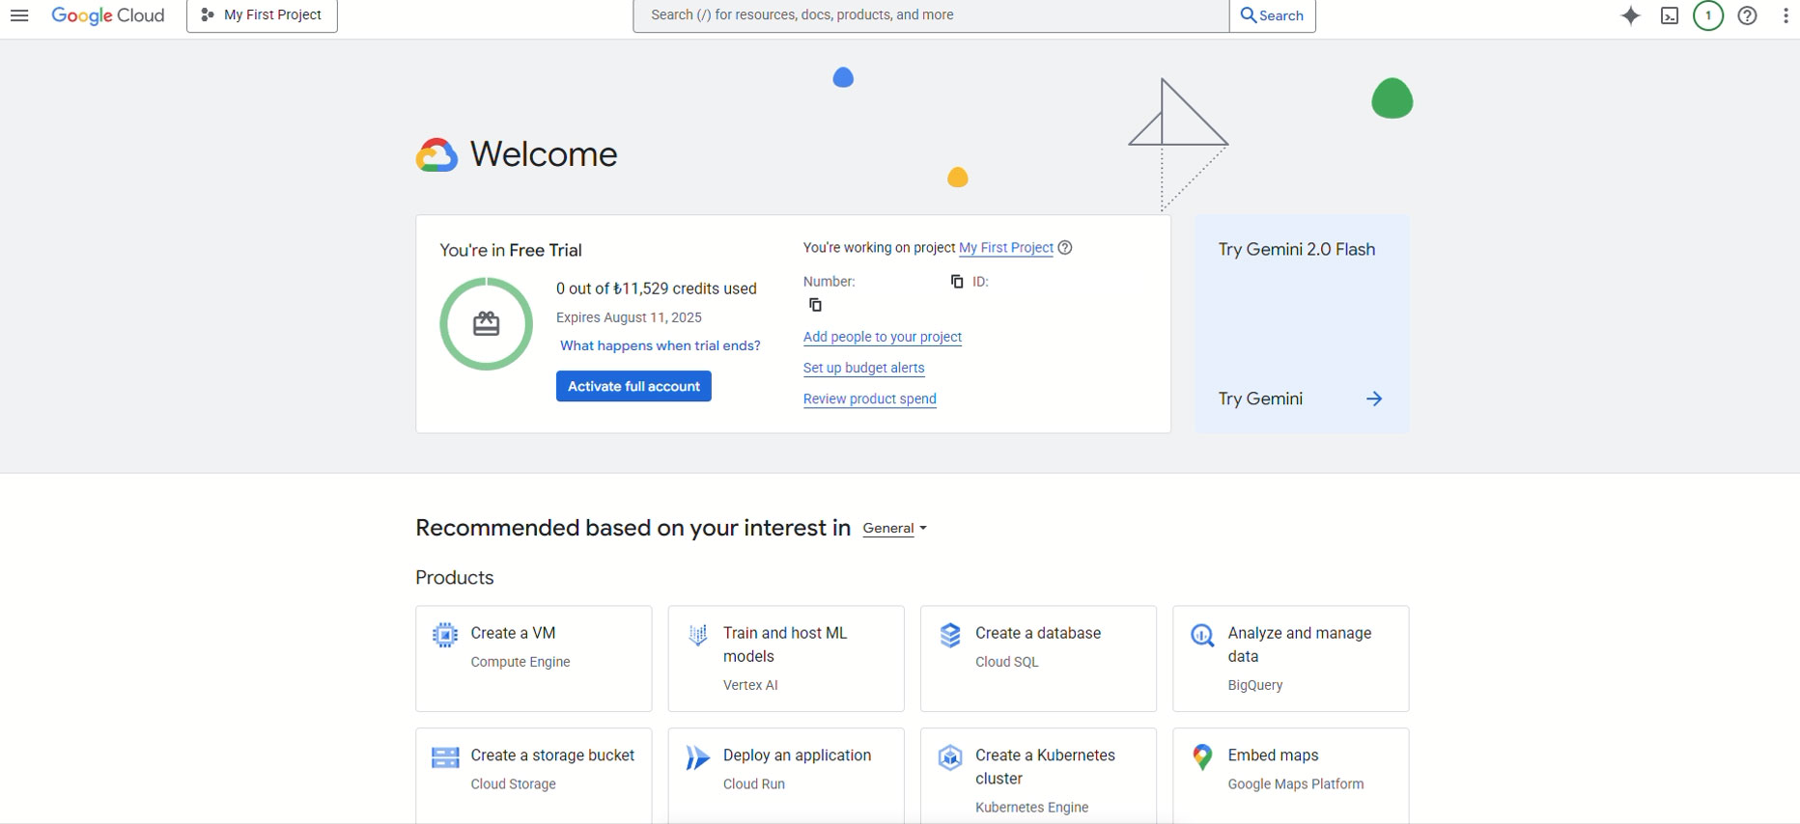This screenshot has width=1800, height=824.
Task: Click the Google Cloud logo
Action: [x=108, y=15]
